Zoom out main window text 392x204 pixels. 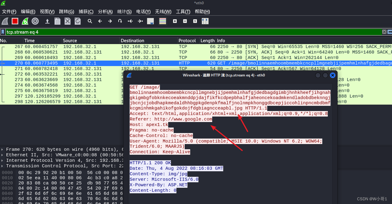pos(185,21)
